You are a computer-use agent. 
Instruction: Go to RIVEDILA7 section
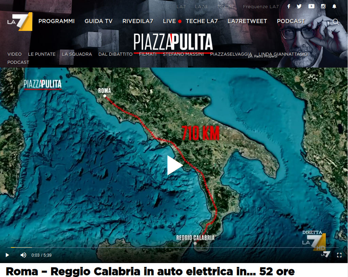pyautogui.click(x=138, y=21)
